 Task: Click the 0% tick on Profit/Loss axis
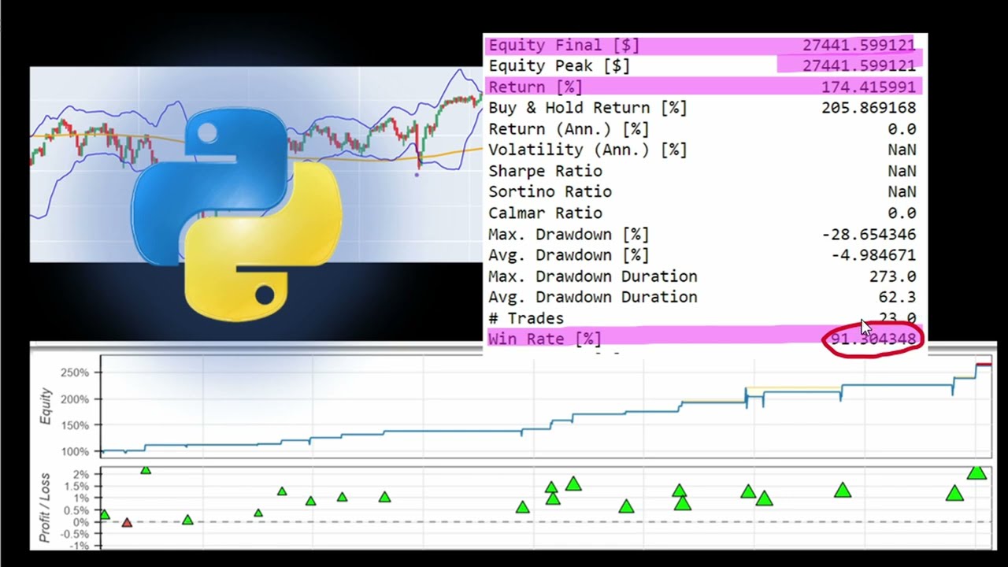click(81, 522)
